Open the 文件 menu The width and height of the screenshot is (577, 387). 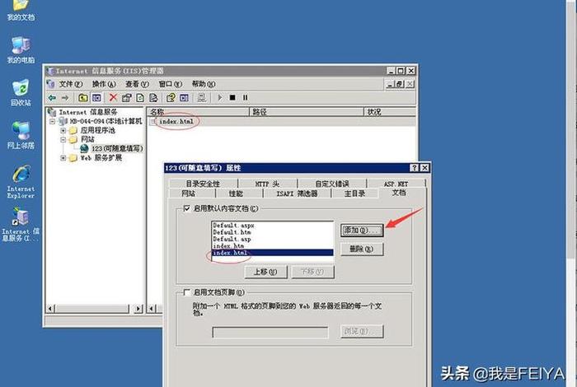pos(71,84)
